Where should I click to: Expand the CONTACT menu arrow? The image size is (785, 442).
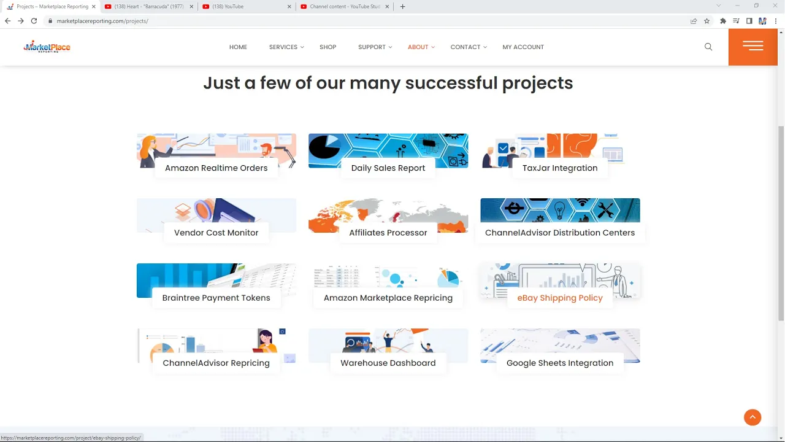tap(485, 47)
